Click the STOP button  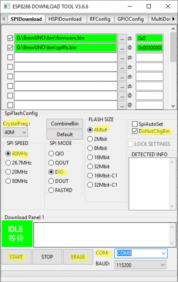pos(47,257)
